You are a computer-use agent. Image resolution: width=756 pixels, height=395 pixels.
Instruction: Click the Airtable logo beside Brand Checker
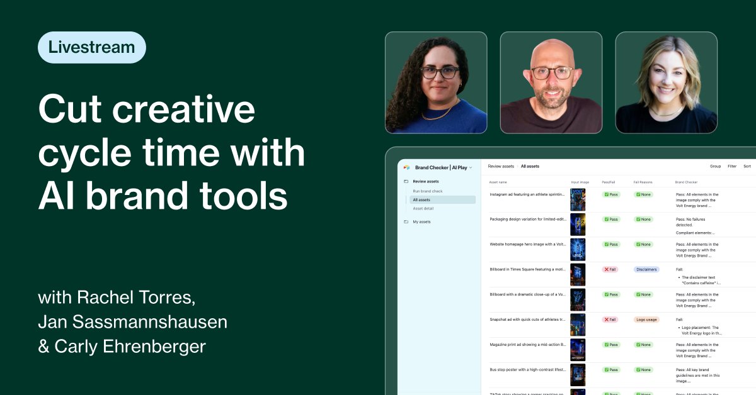coord(406,168)
